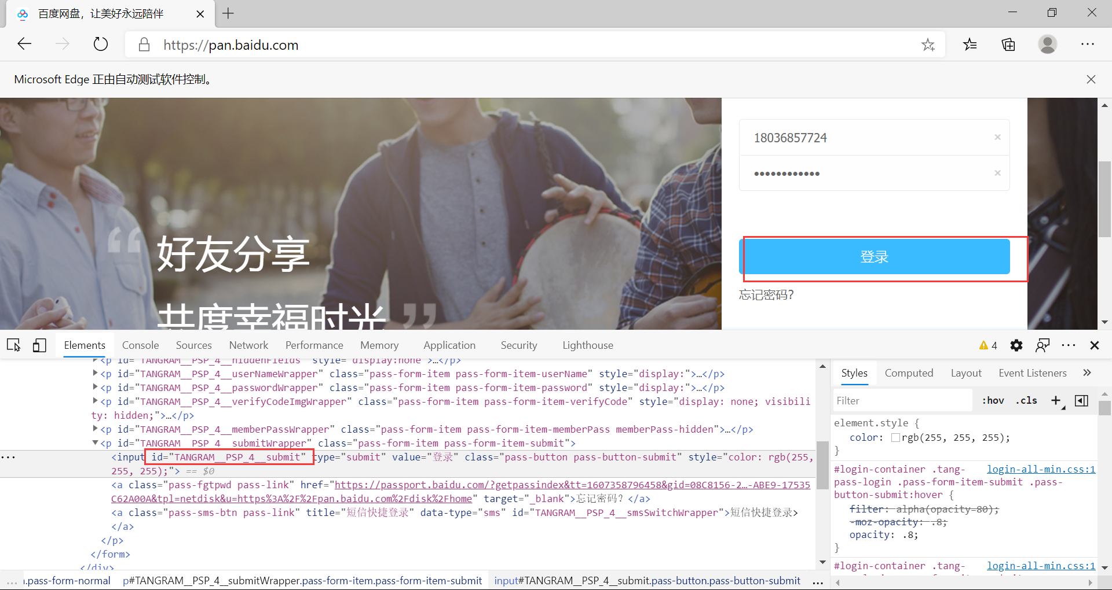Select breadcrumb input#TANGRAM__PSP_4__submit
The height and width of the screenshot is (590, 1112).
(648, 581)
